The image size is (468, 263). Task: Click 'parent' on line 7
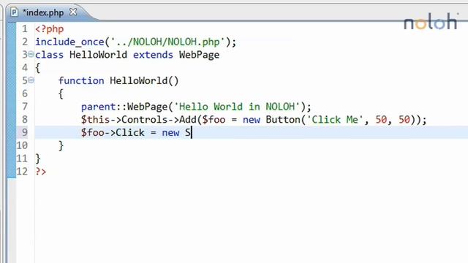99,107
